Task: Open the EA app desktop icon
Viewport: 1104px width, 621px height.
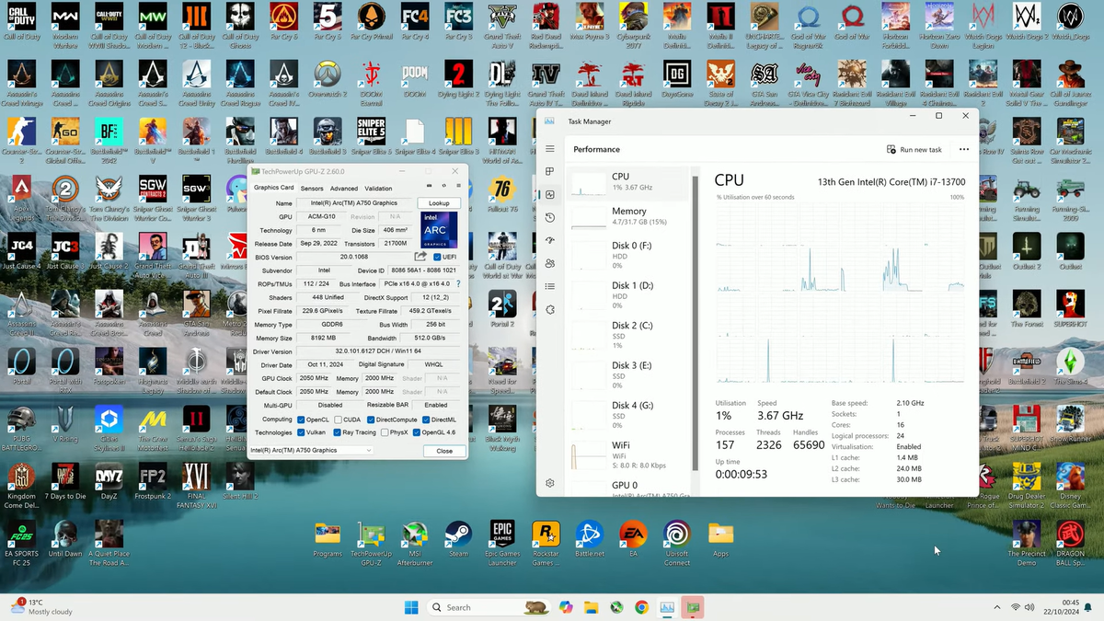Action: click(633, 538)
